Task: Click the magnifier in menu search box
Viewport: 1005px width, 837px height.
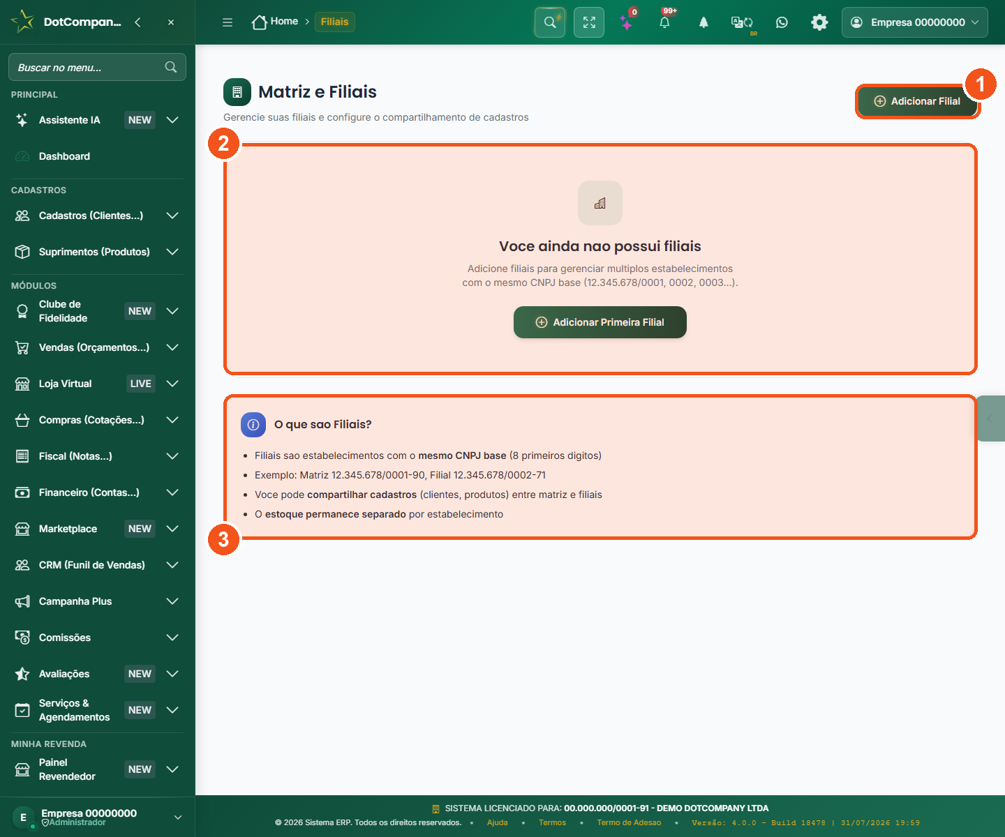Action: (171, 67)
